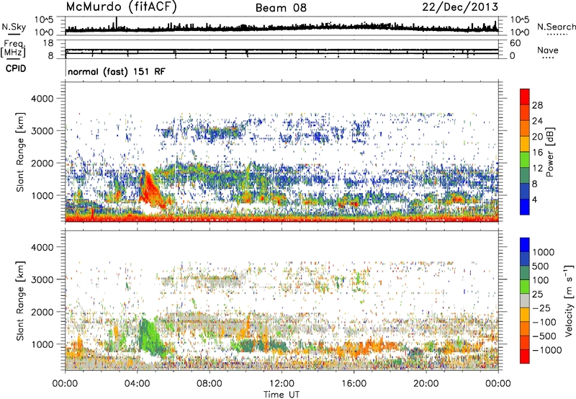This screenshot has width=576, height=399.
Task: Click the tall noise spike in the N.Sky panel
Action: click(117, 23)
